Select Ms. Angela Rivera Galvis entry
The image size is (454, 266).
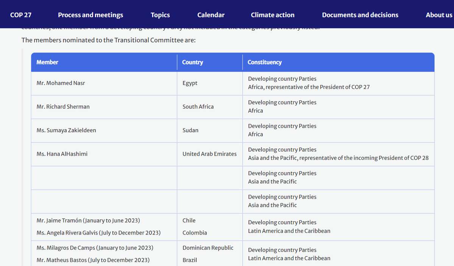(98, 233)
